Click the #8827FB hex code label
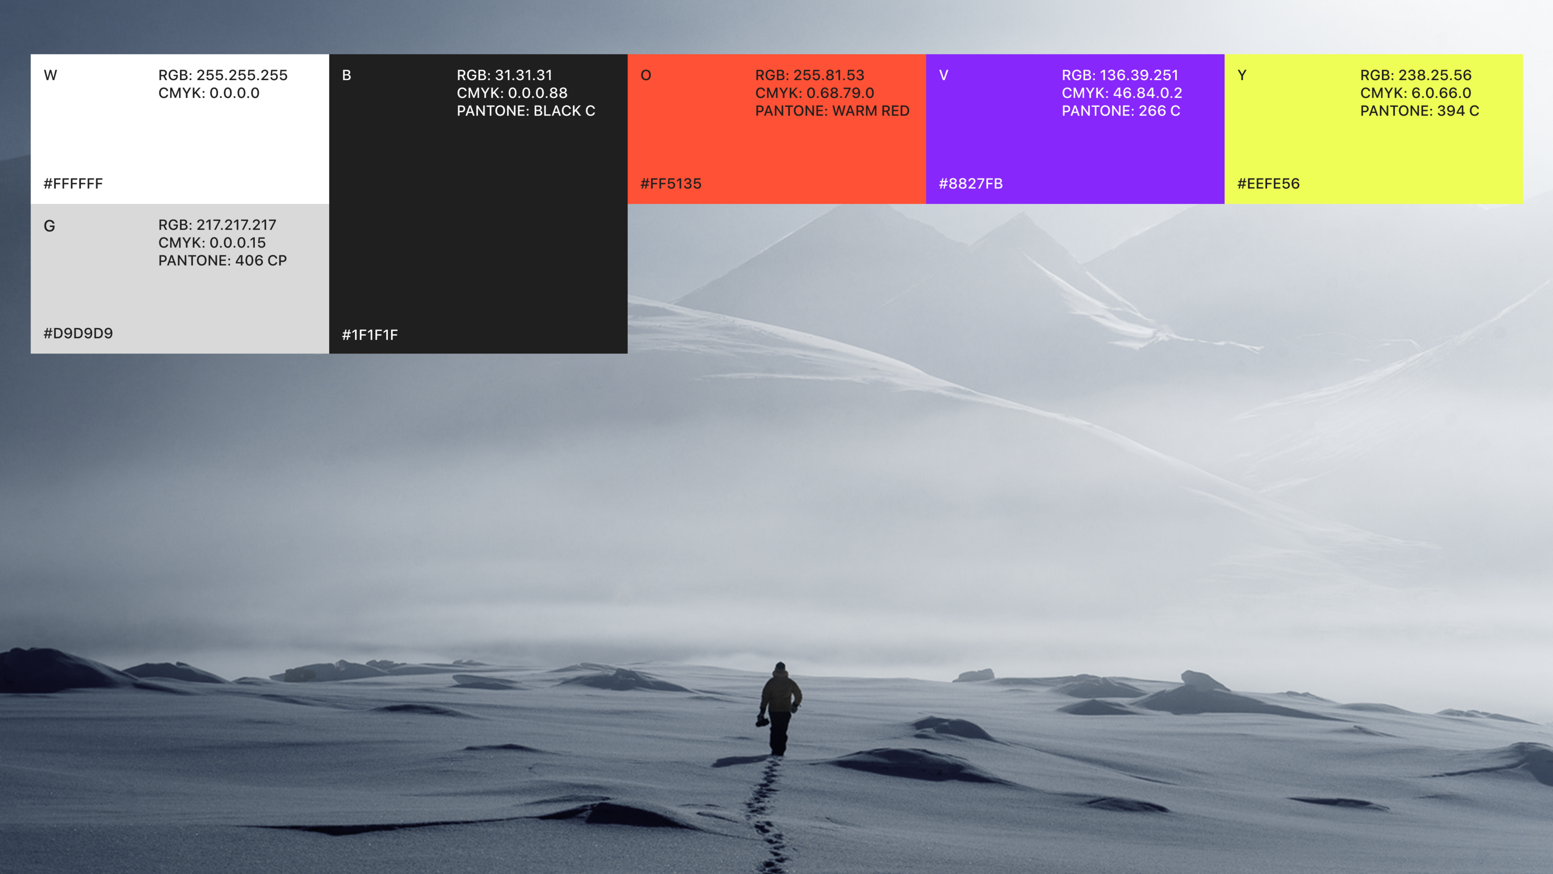Image resolution: width=1553 pixels, height=874 pixels. 971,184
